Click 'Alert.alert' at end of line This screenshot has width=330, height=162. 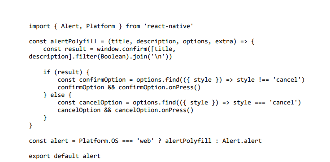pos(242,141)
